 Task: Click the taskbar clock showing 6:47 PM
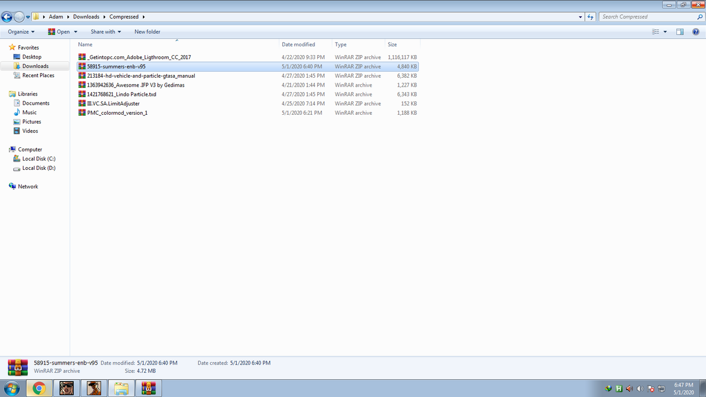(683, 389)
